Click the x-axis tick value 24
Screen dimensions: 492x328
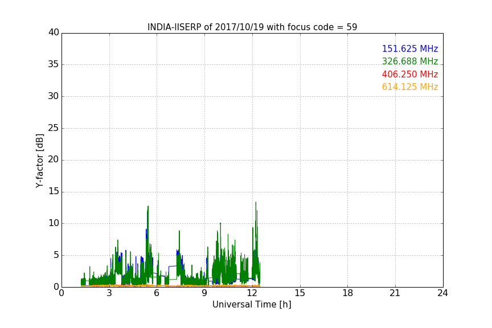[x=442, y=293]
